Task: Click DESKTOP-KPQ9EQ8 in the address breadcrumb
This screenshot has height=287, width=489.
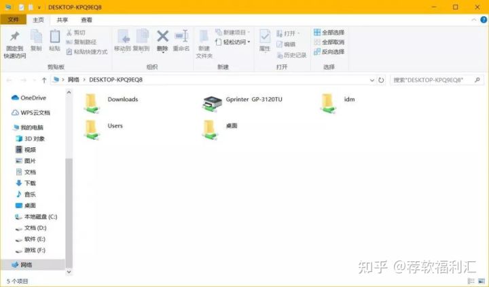Action: [x=115, y=80]
